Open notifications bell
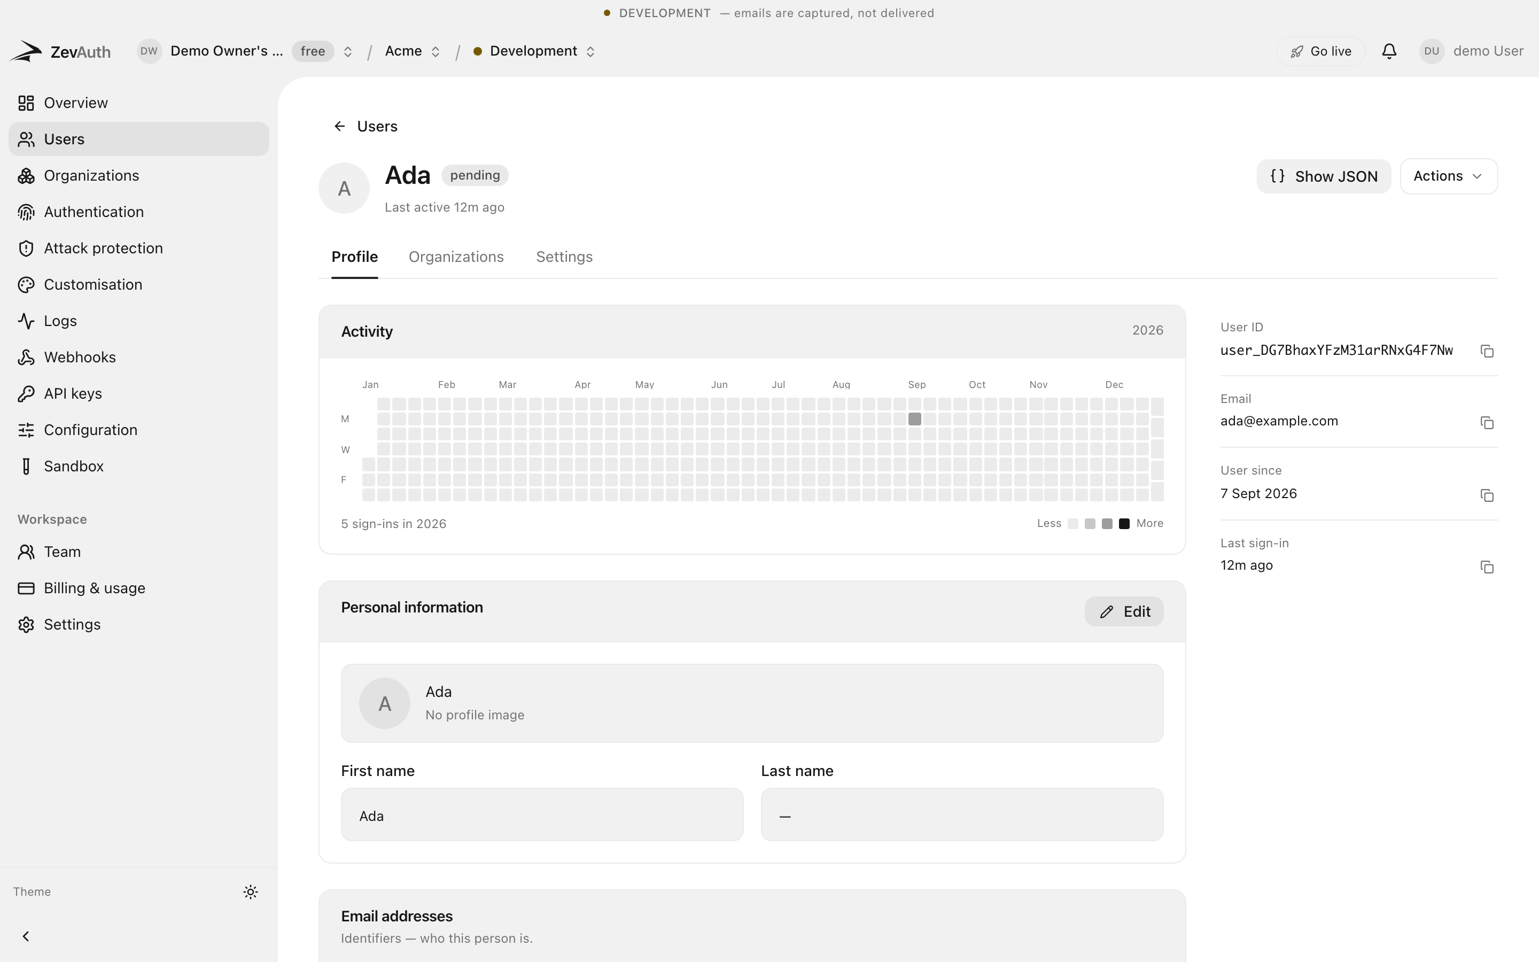Viewport: 1539px width, 962px height. (x=1389, y=51)
